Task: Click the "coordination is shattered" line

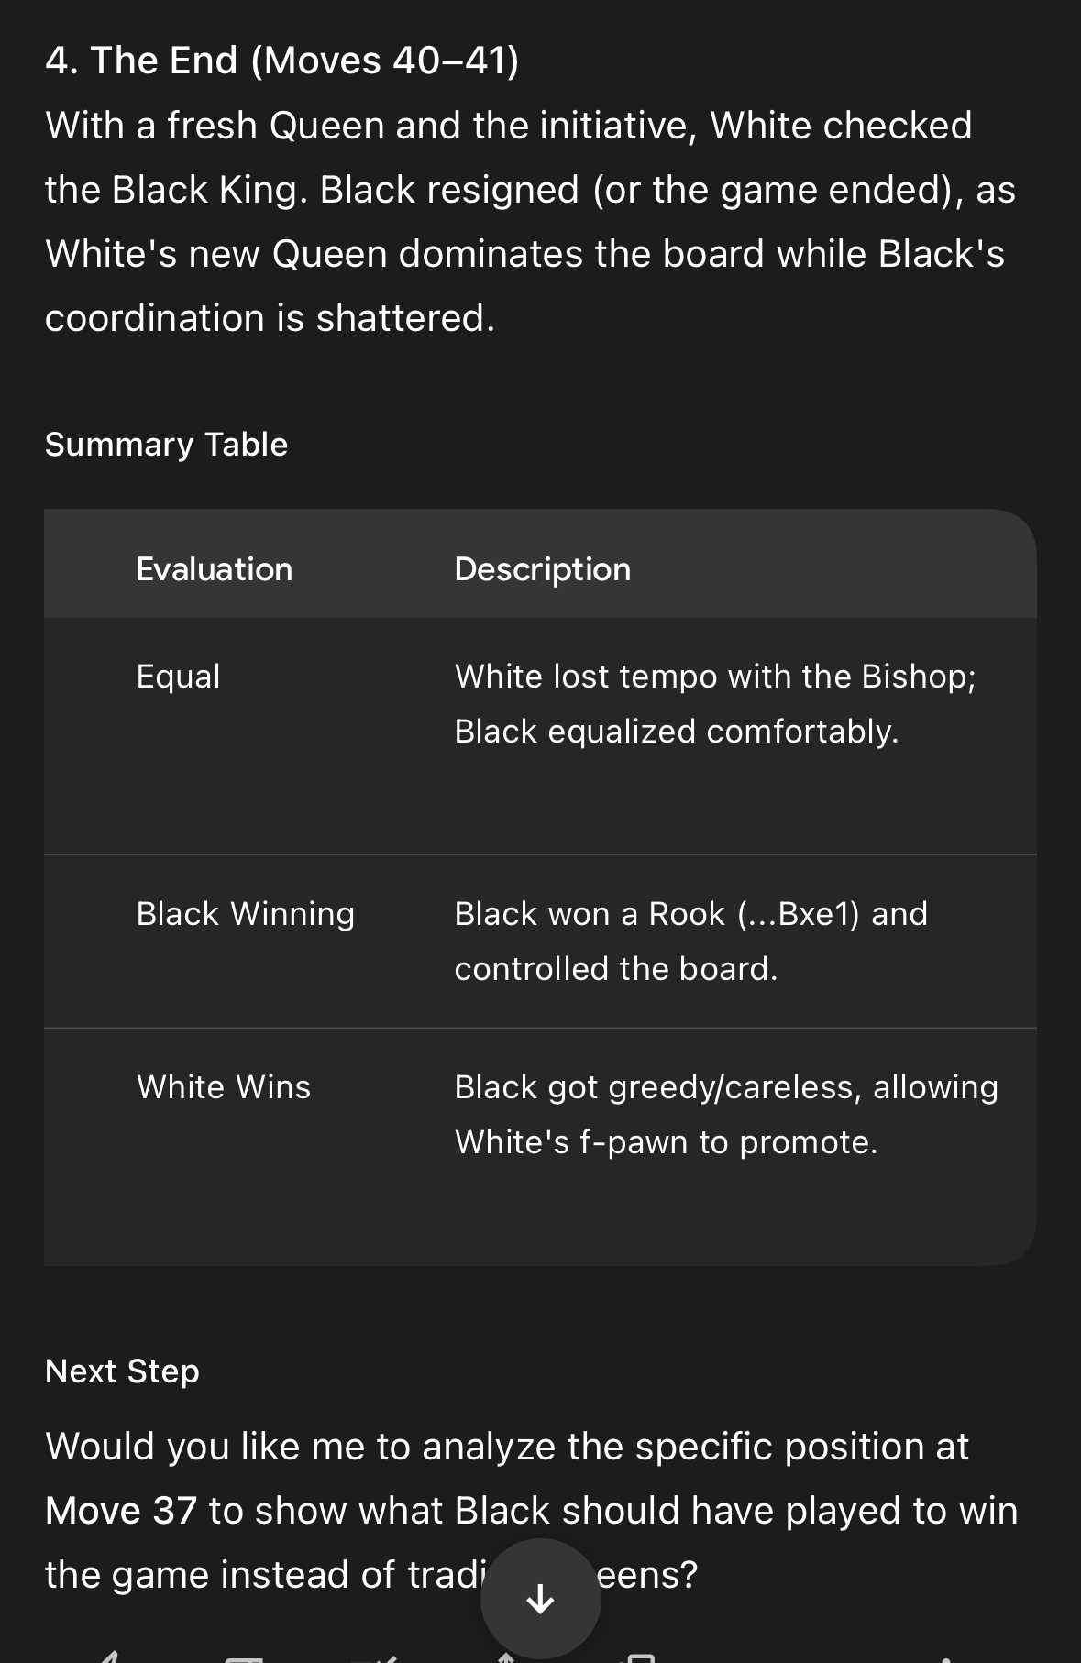Action: click(270, 318)
